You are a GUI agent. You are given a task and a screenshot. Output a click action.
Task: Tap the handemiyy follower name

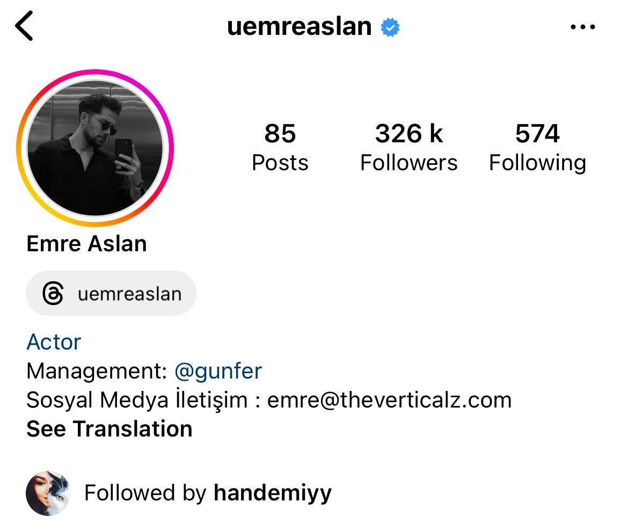pyautogui.click(x=273, y=493)
